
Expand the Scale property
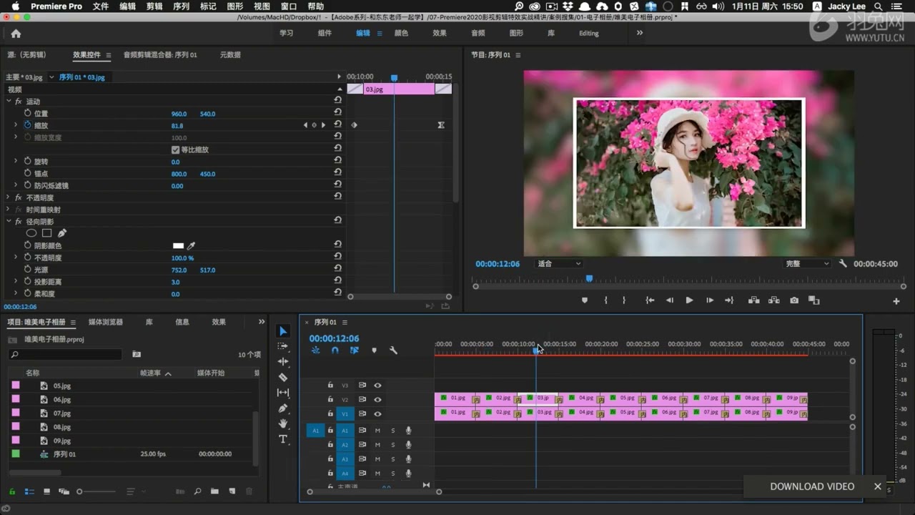tap(16, 125)
